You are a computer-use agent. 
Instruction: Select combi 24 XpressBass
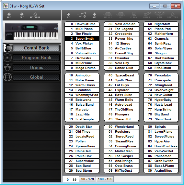82,146
